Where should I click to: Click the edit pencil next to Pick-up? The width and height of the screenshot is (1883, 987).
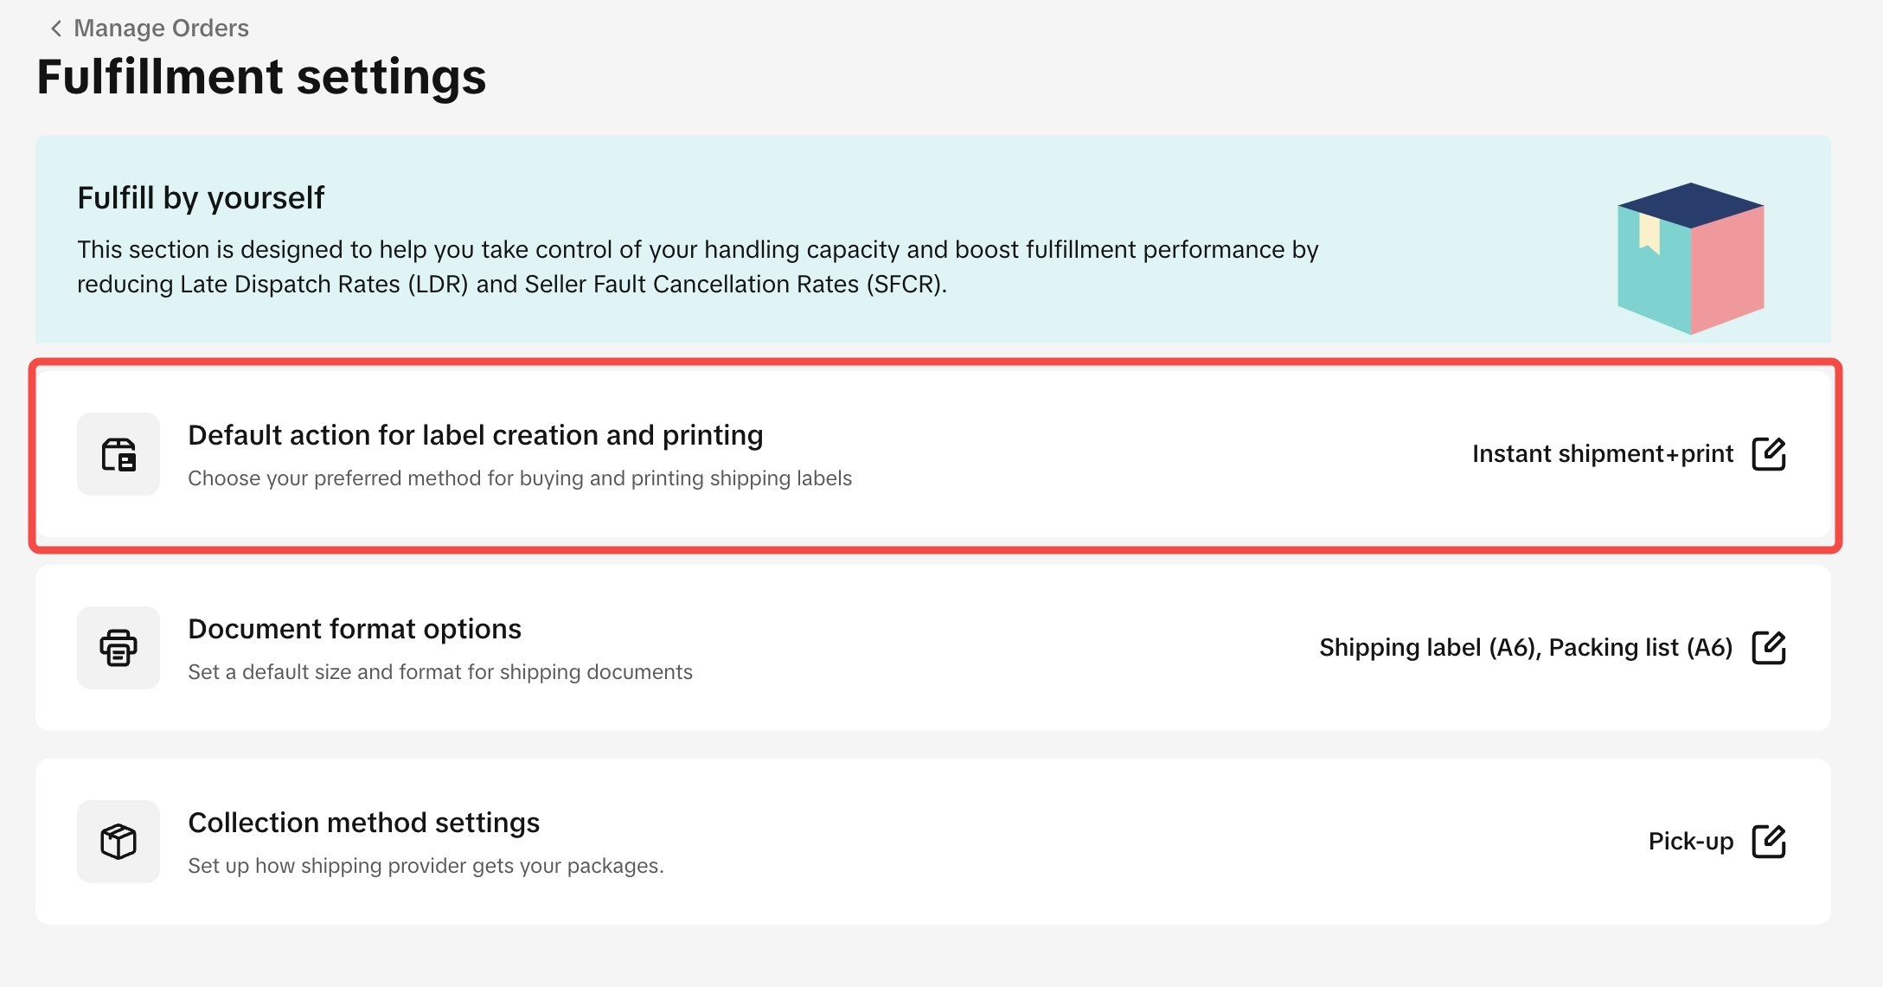(x=1768, y=841)
